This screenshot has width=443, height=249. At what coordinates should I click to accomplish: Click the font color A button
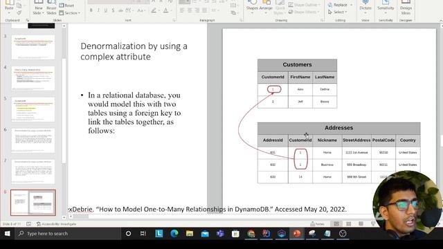166,11
